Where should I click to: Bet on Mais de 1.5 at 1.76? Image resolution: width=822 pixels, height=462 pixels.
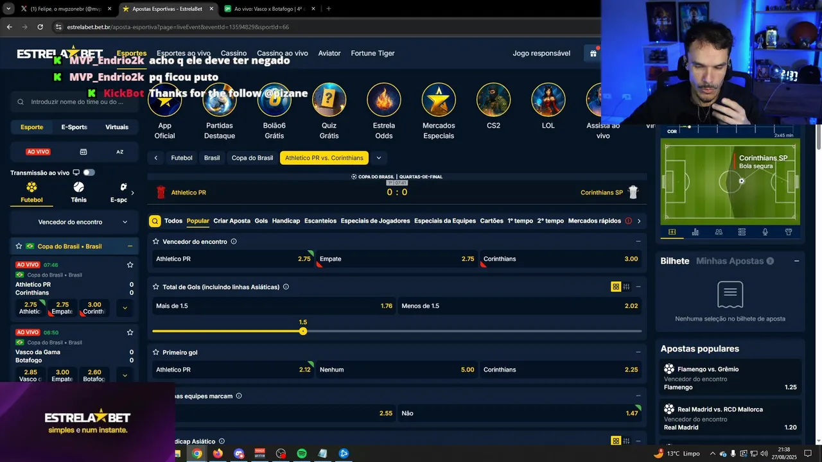[x=274, y=306]
